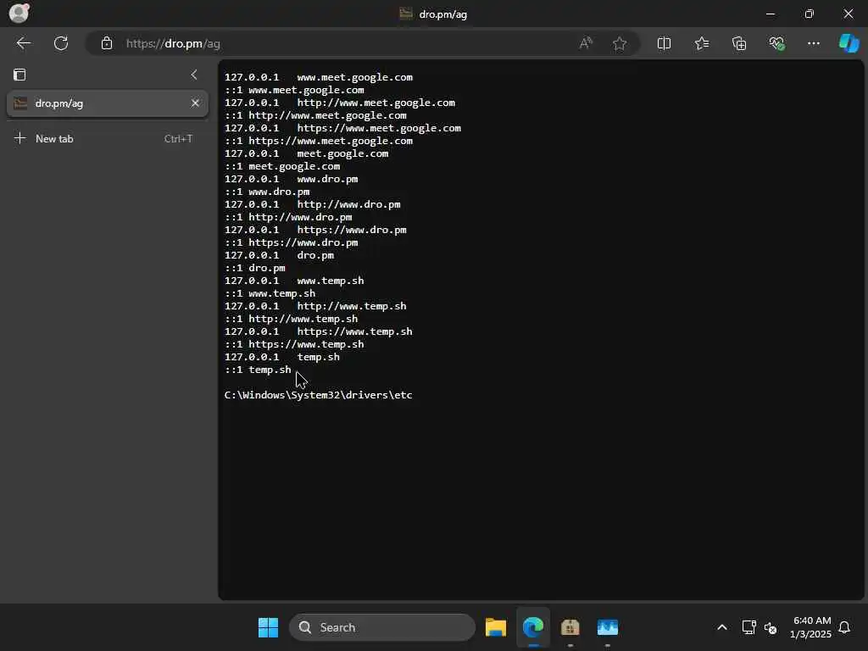The image size is (868, 651).
Task: Open the Collections panel
Action: point(739,43)
